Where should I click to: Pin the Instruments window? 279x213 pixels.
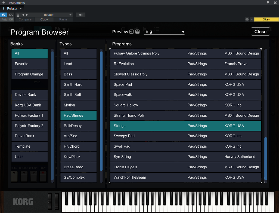(x=268, y=3)
